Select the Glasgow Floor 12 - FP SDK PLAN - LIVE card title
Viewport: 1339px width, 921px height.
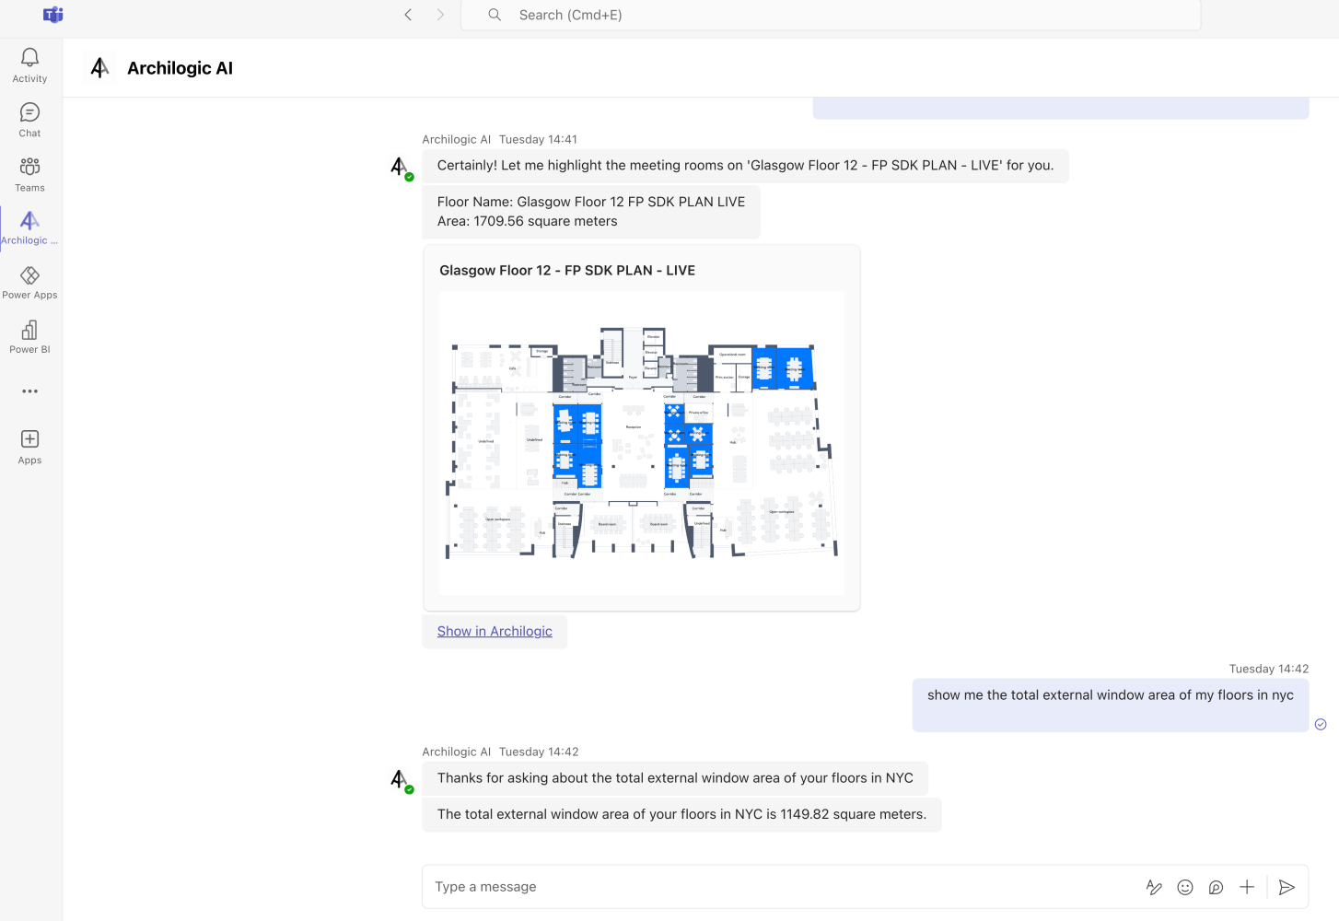pos(567,270)
